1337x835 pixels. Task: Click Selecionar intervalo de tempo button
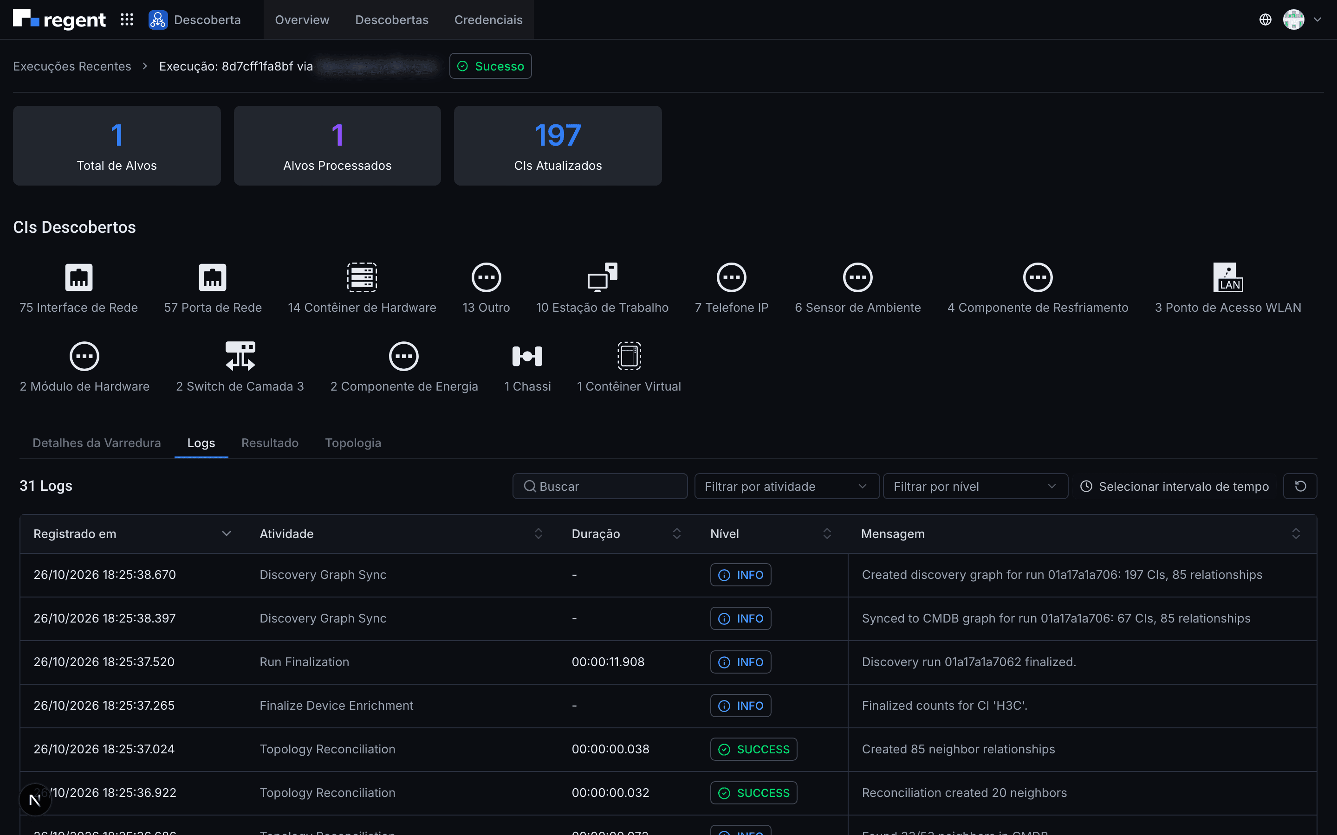tap(1175, 486)
